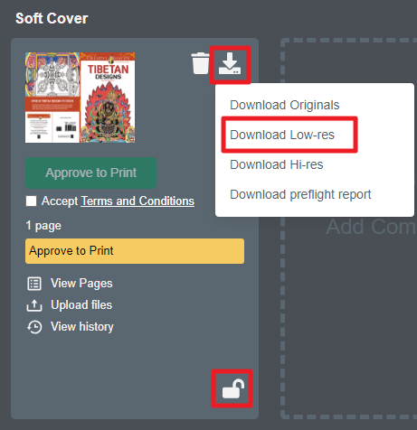
Task: Choose Download Originals from the menu
Action: (284, 105)
